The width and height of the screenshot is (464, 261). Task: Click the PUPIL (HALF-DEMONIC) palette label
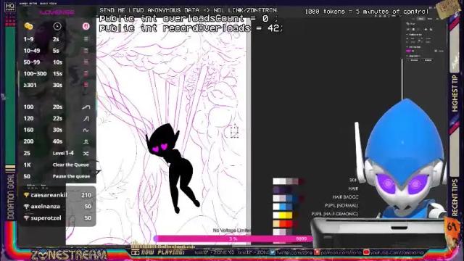click(x=334, y=214)
